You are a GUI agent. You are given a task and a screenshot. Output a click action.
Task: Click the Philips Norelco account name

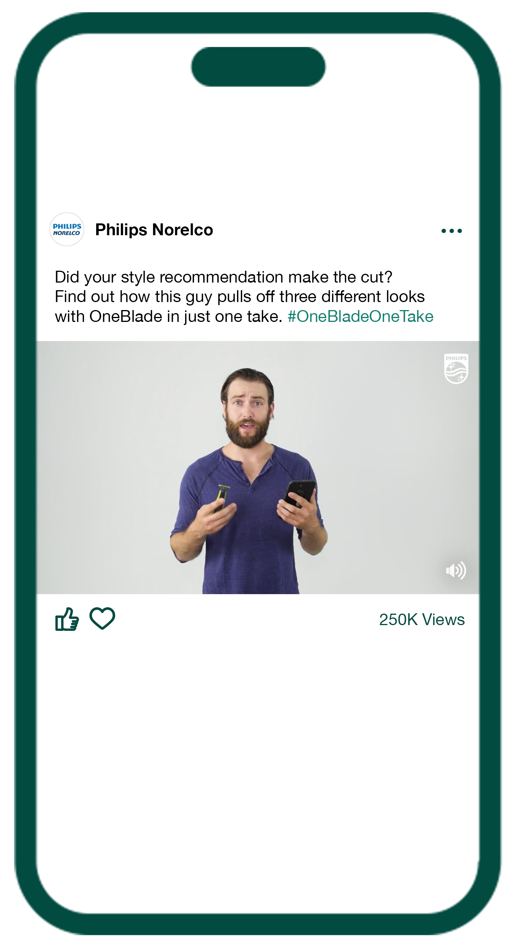pos(154,230)
